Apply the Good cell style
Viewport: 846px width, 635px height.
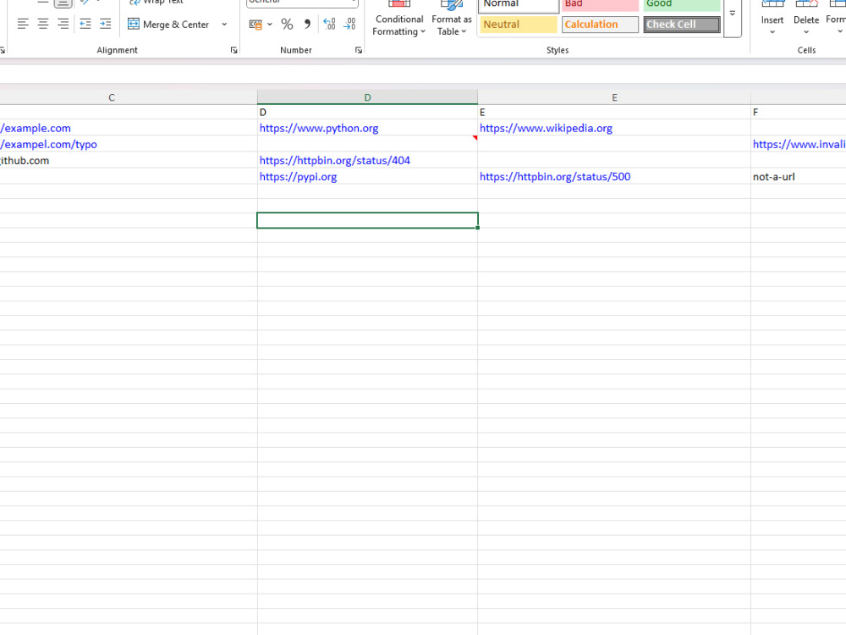[681, 5]
